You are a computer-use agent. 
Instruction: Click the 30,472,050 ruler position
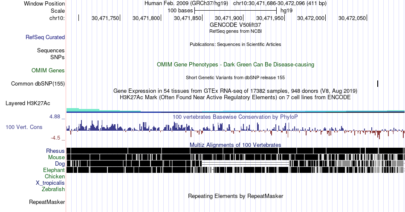point(352,18)
